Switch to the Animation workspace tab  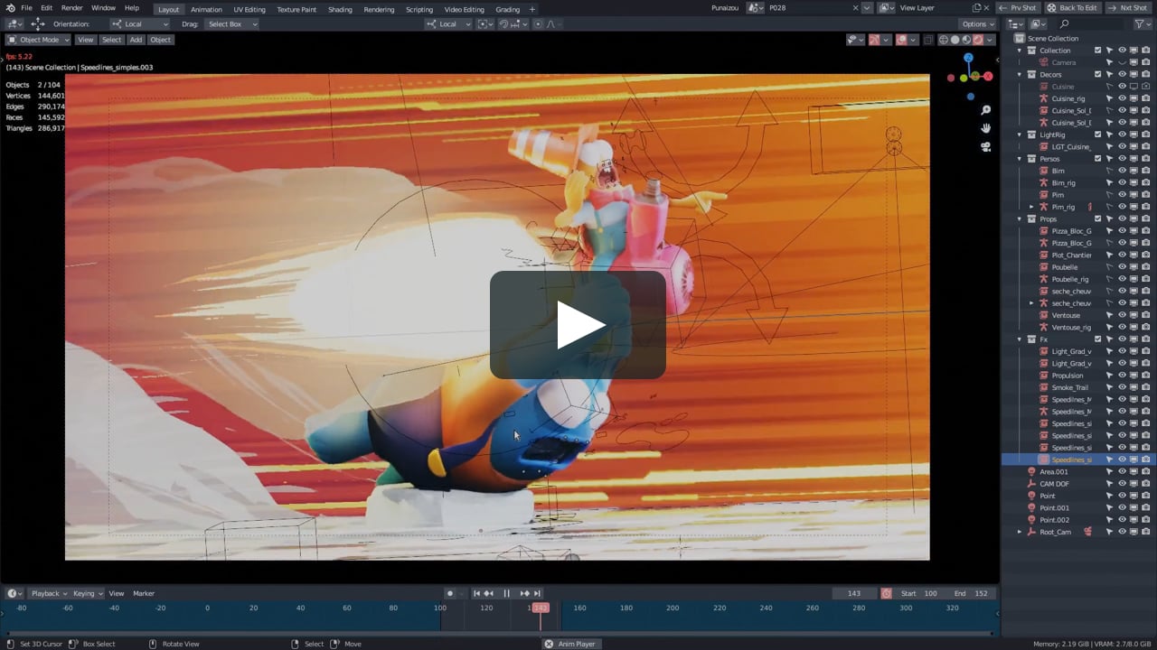pos(206,9)
